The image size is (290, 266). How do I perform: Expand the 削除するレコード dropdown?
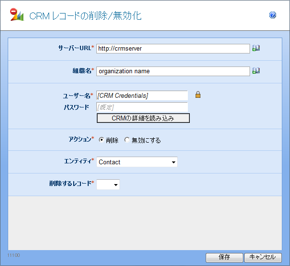[108, 185]
